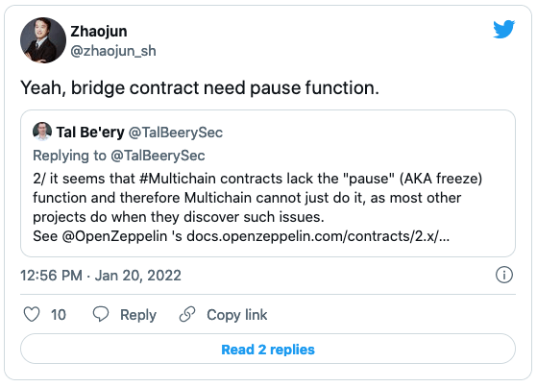
Task: Click the Zhaojun display name
Action: point(99,31)
